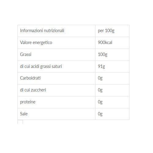Click the 'Valore energetico' row label
153x153 pixels.
36,43
